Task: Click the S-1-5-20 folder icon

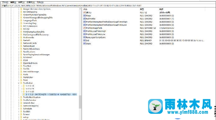Action: (x=24, y=91)
